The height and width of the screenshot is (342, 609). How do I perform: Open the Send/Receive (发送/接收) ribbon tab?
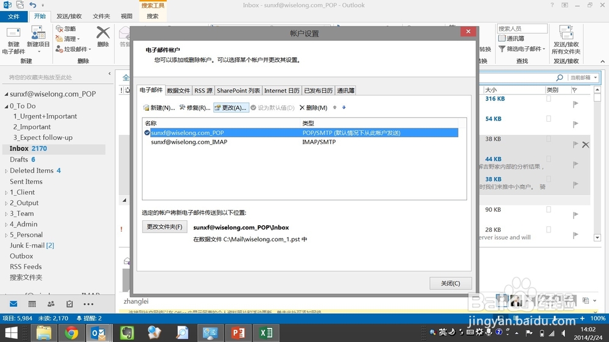tap(69, 16)
